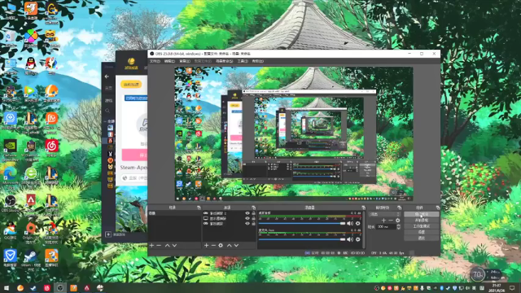Open the File menu in OBS
Image resolution: width=521 pixels, height=293 pixels.
click(155, 61)
